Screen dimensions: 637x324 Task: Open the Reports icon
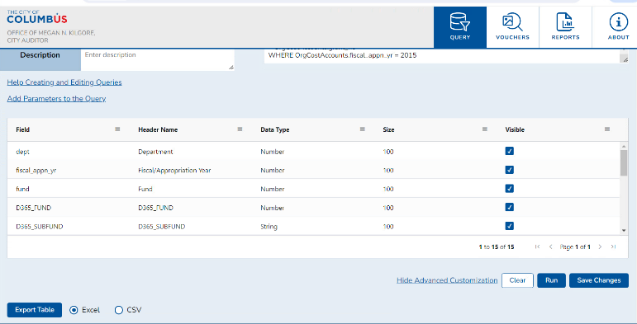[x=565, y=22]
